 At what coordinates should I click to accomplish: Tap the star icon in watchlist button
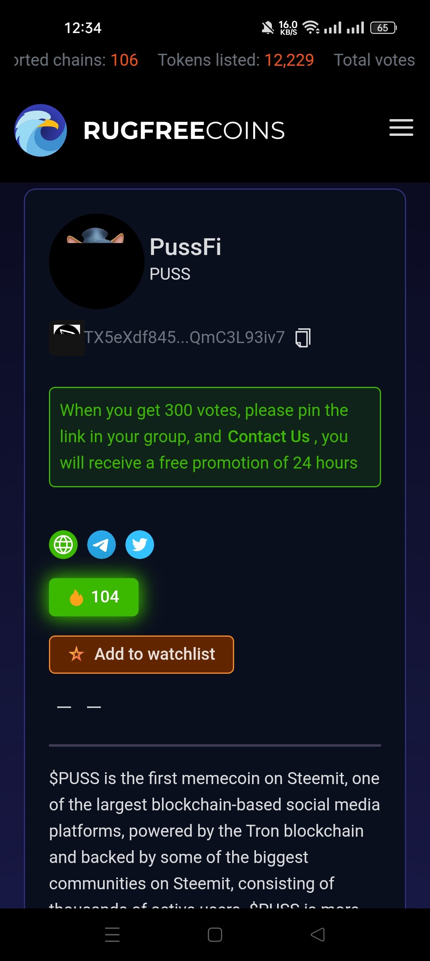click(x=76, y=654)
